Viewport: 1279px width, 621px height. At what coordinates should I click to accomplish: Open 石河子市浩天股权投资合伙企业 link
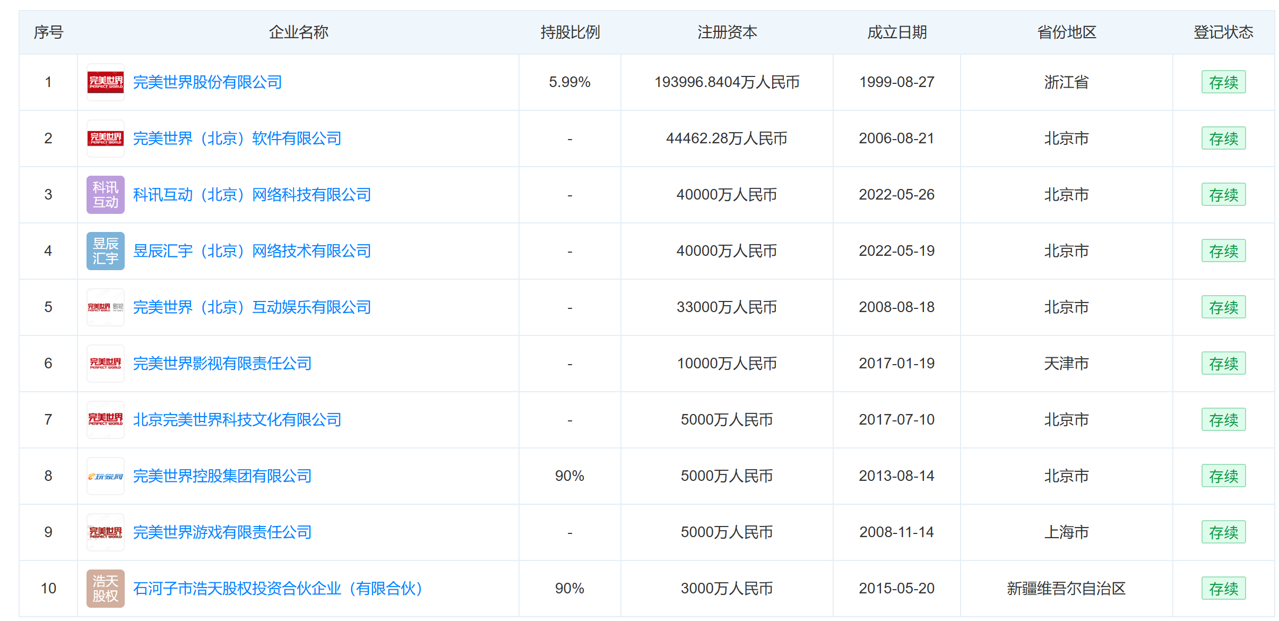[x=278, y=589]
